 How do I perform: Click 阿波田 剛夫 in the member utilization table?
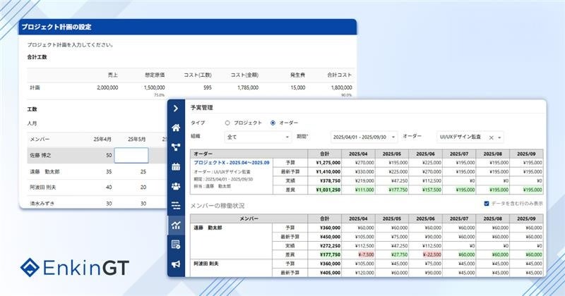pyautogui.click(x=206, y=264)
